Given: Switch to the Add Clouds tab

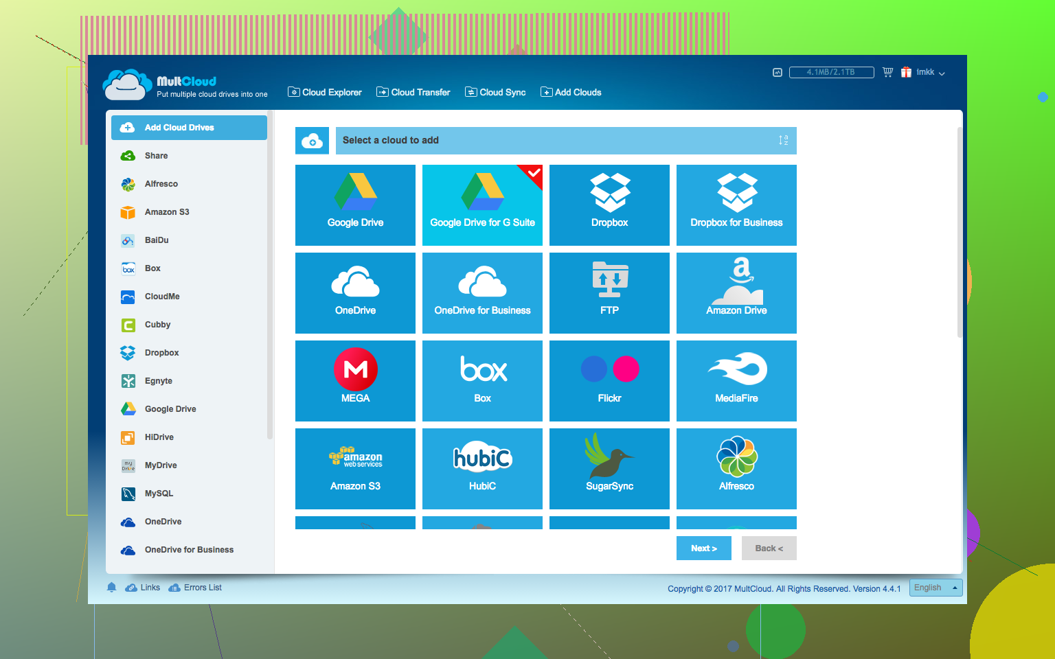Looking at the screenshot, I should tap(571, 92).
